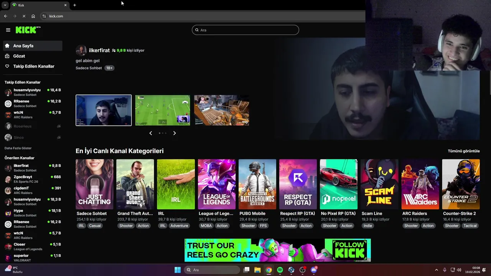The image size is (491, 276).
Task: Open offline channel RoseHeus
Action: coord(33,126)
